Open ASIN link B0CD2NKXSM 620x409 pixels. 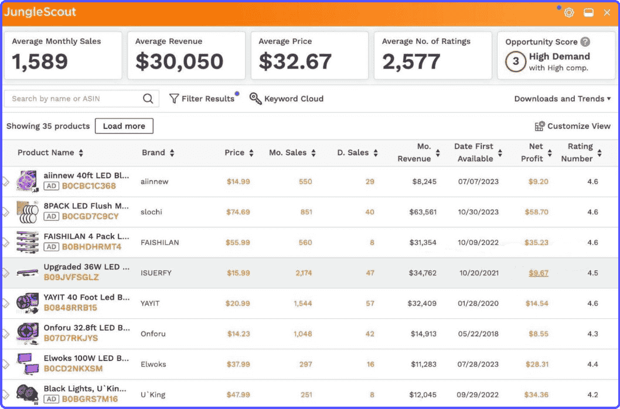[73, 369]
